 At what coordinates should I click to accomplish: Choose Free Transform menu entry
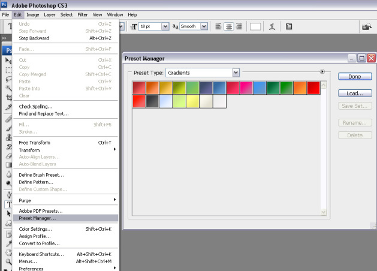[x=65, y=143]
